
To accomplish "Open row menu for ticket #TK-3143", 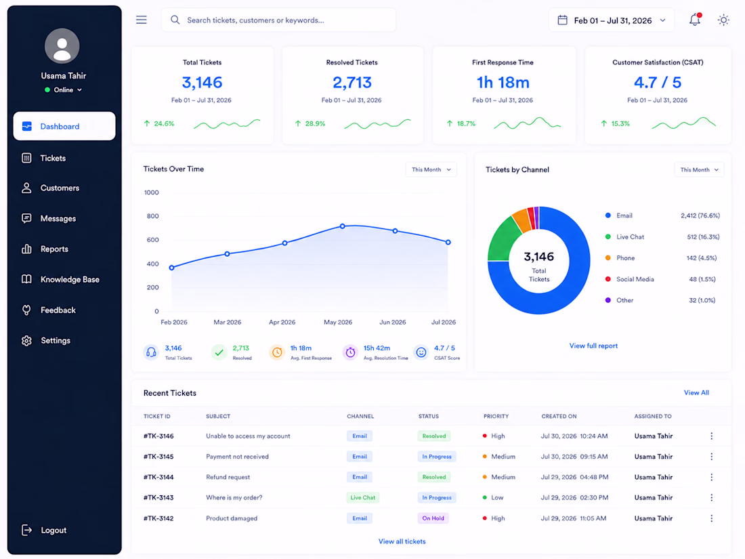I will [x=711, y=498].
